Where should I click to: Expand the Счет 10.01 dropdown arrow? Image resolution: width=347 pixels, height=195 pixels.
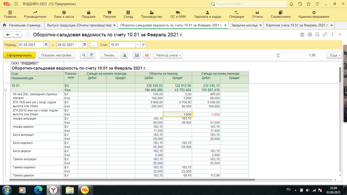click(138, 45)
